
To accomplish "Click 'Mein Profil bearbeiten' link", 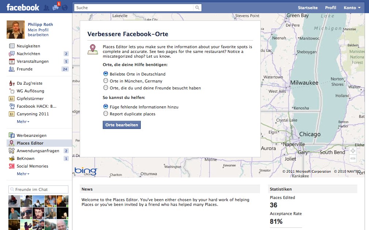I will pos(38,32).
